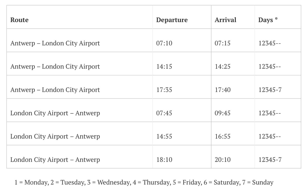Select the 14:55 departure cell
This screenshot has width=308, height=190.
click(164, 136)
